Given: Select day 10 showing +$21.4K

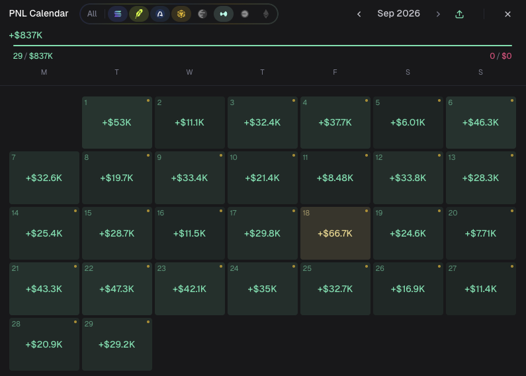Looking at the screenshot, I should pyautogui.click(x=263, y=178).
